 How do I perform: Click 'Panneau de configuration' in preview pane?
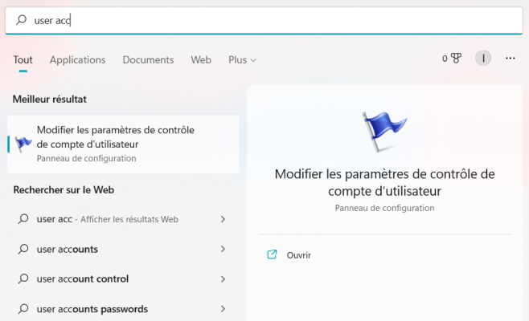pyautogui.click(x=384, y=208)
